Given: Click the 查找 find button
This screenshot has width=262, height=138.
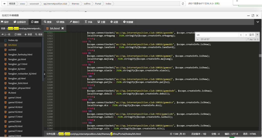Looking at the screenshot, I should [x=252, y=35].
